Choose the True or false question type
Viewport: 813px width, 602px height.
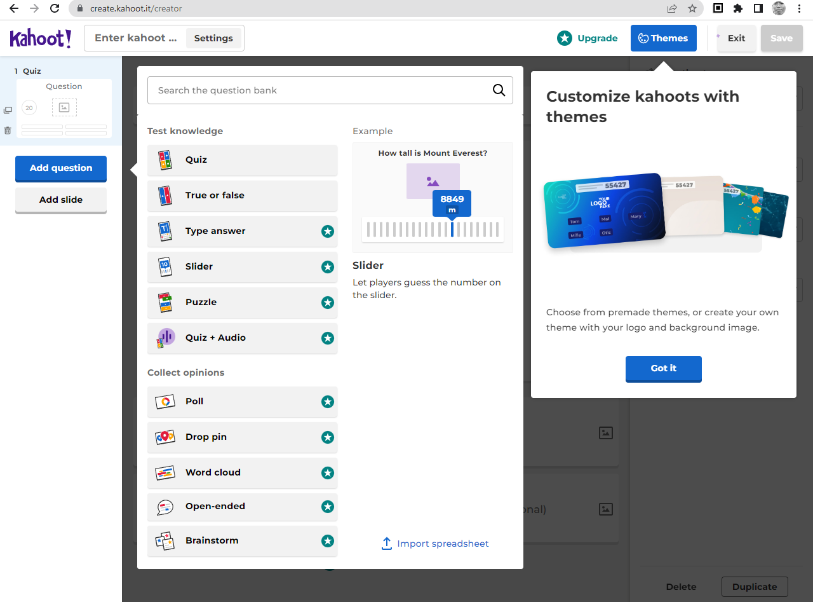click(x=242, y=196)
